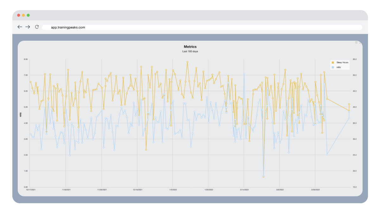380x213 pixels.
Task: Click the HRS left axis title
Action: (21, 115)
